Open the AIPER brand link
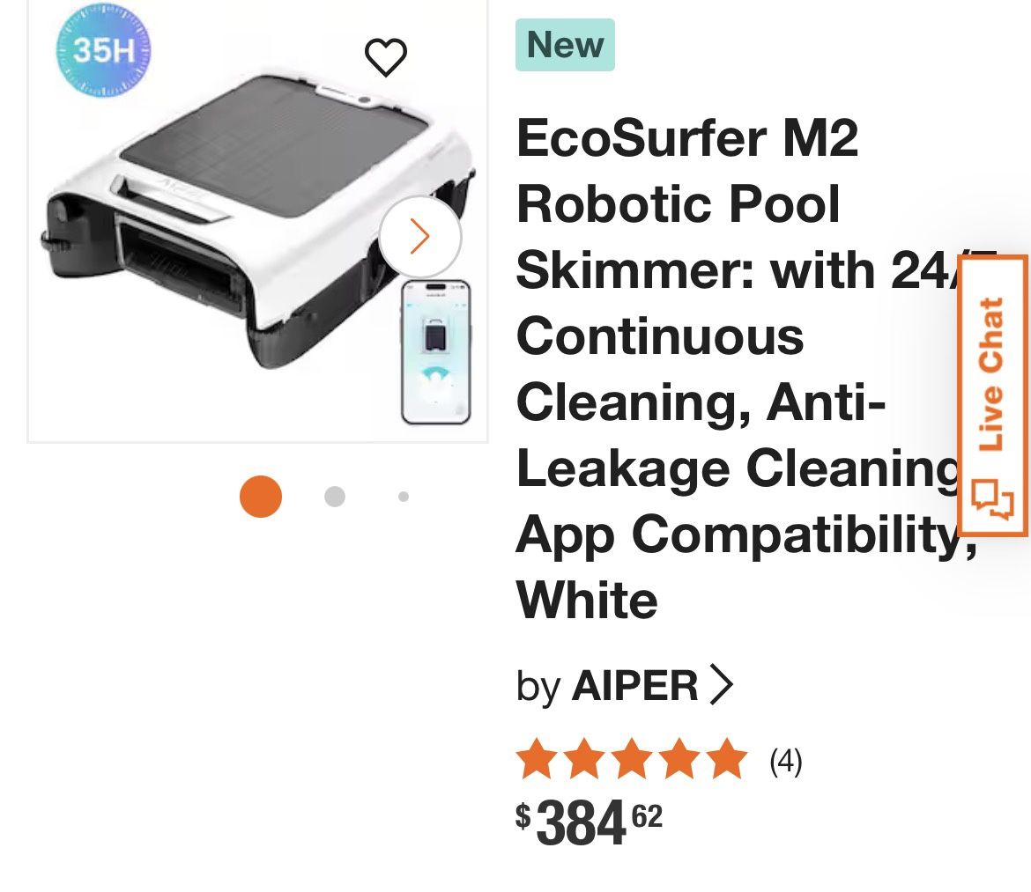The width and height of the screenshot is (1031, 892). pos(634,685)
